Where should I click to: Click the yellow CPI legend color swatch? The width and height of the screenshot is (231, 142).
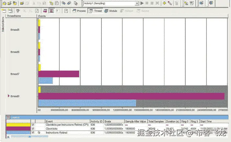coord(18,125)
